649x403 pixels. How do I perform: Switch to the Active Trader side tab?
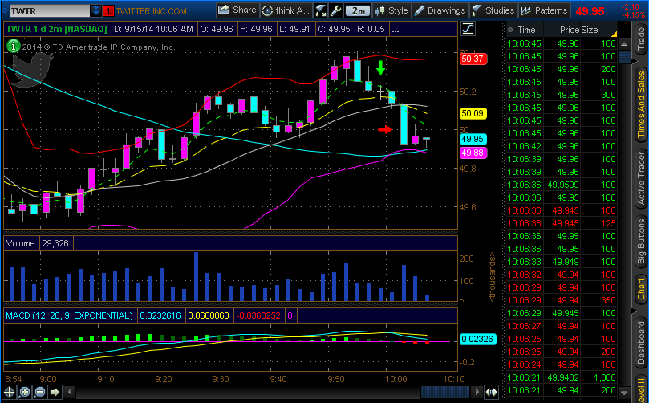pos(641,178)
